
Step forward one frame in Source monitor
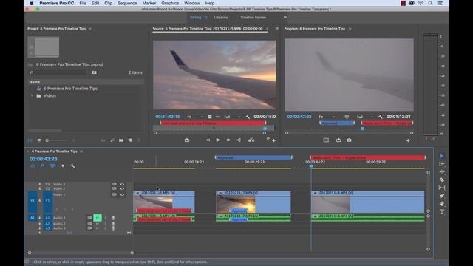tap(228, 140)
